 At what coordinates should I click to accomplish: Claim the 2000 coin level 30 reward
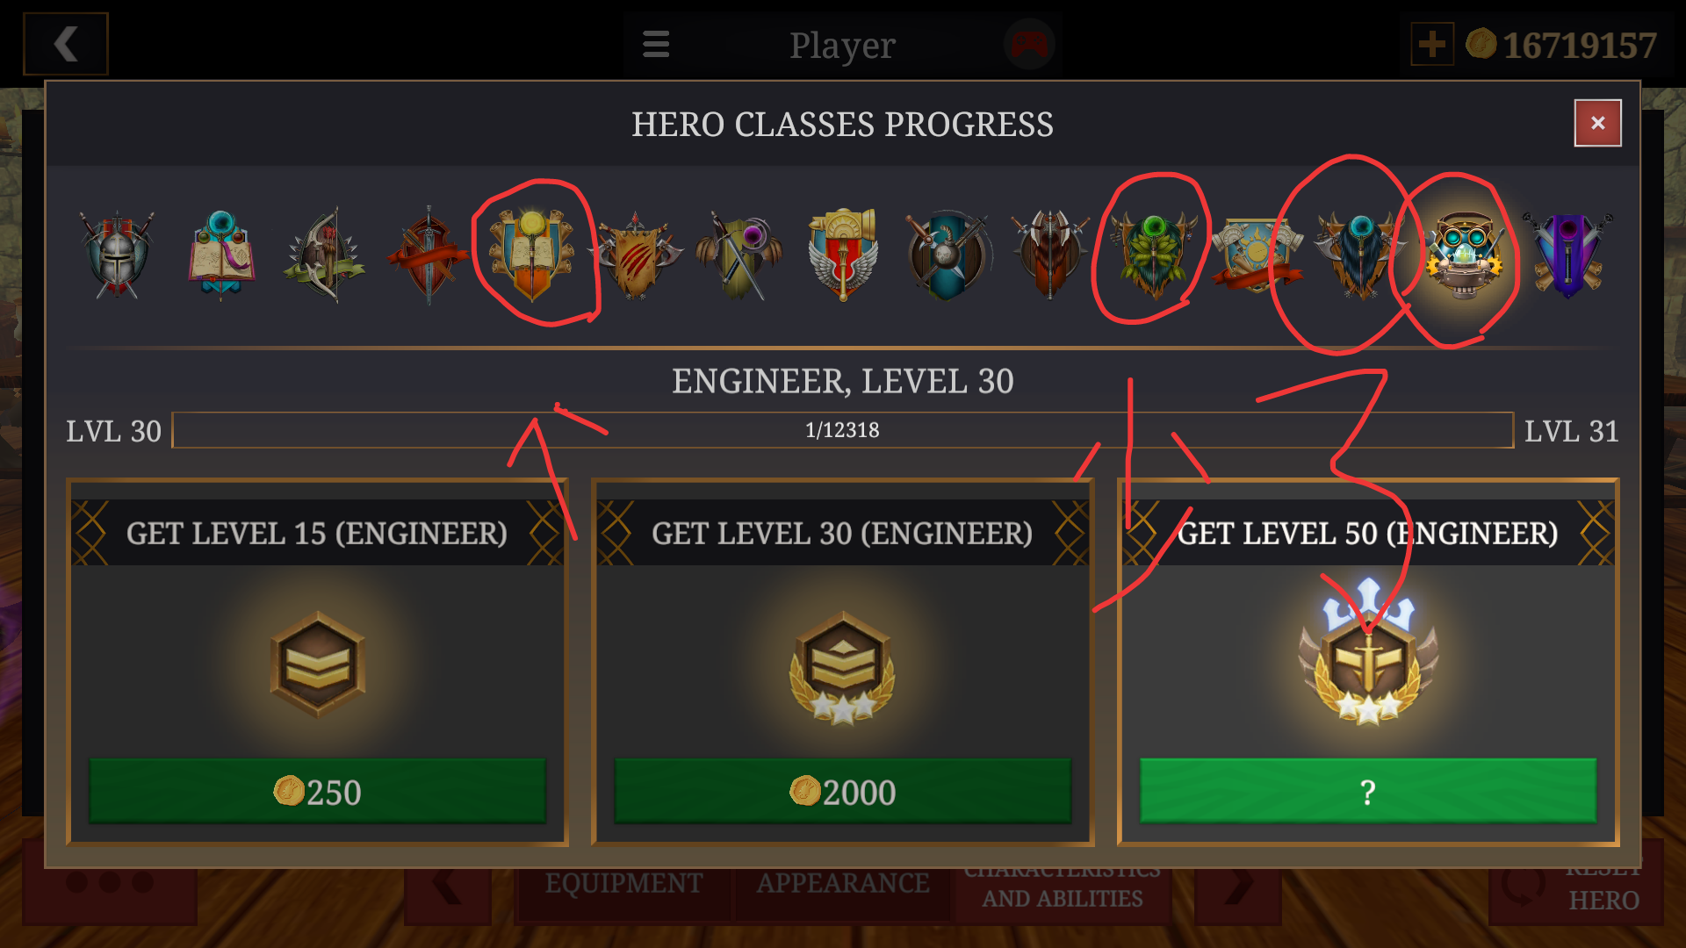[x=842, y=791]
